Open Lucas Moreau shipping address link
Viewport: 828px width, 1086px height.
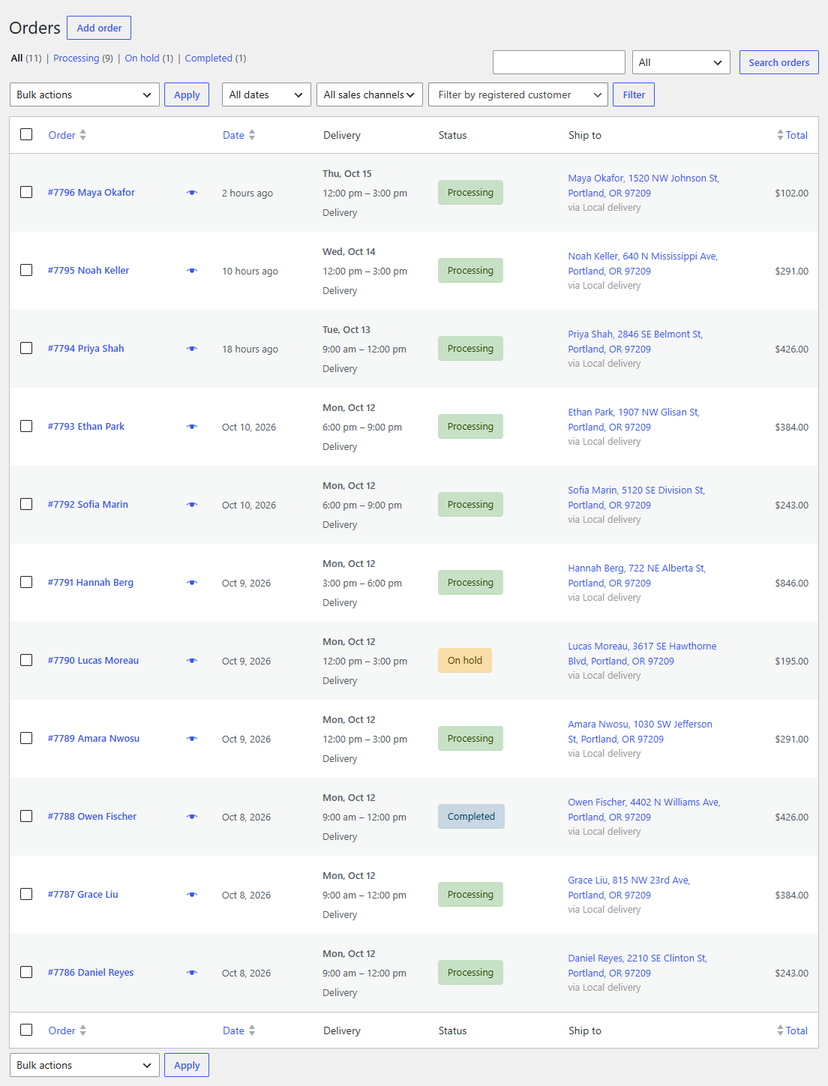[x=642, y=653]
